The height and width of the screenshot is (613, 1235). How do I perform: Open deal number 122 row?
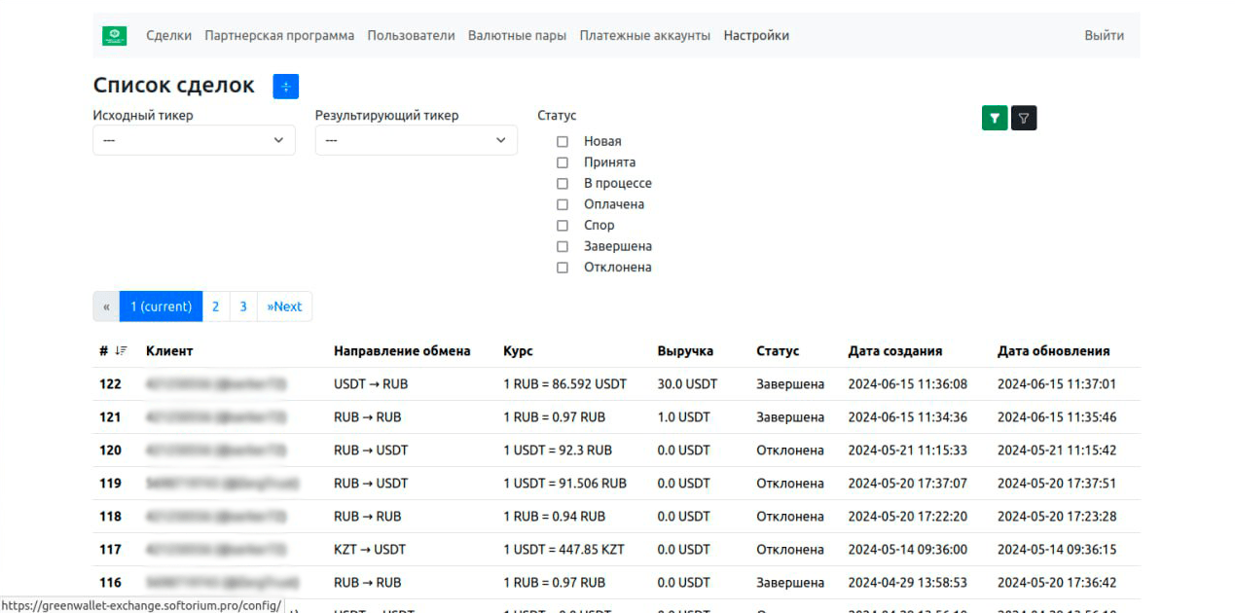click(x=111, y=384)
